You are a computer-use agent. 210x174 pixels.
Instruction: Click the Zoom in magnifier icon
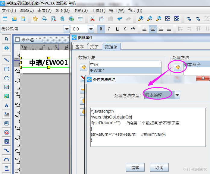pos(141,19)
